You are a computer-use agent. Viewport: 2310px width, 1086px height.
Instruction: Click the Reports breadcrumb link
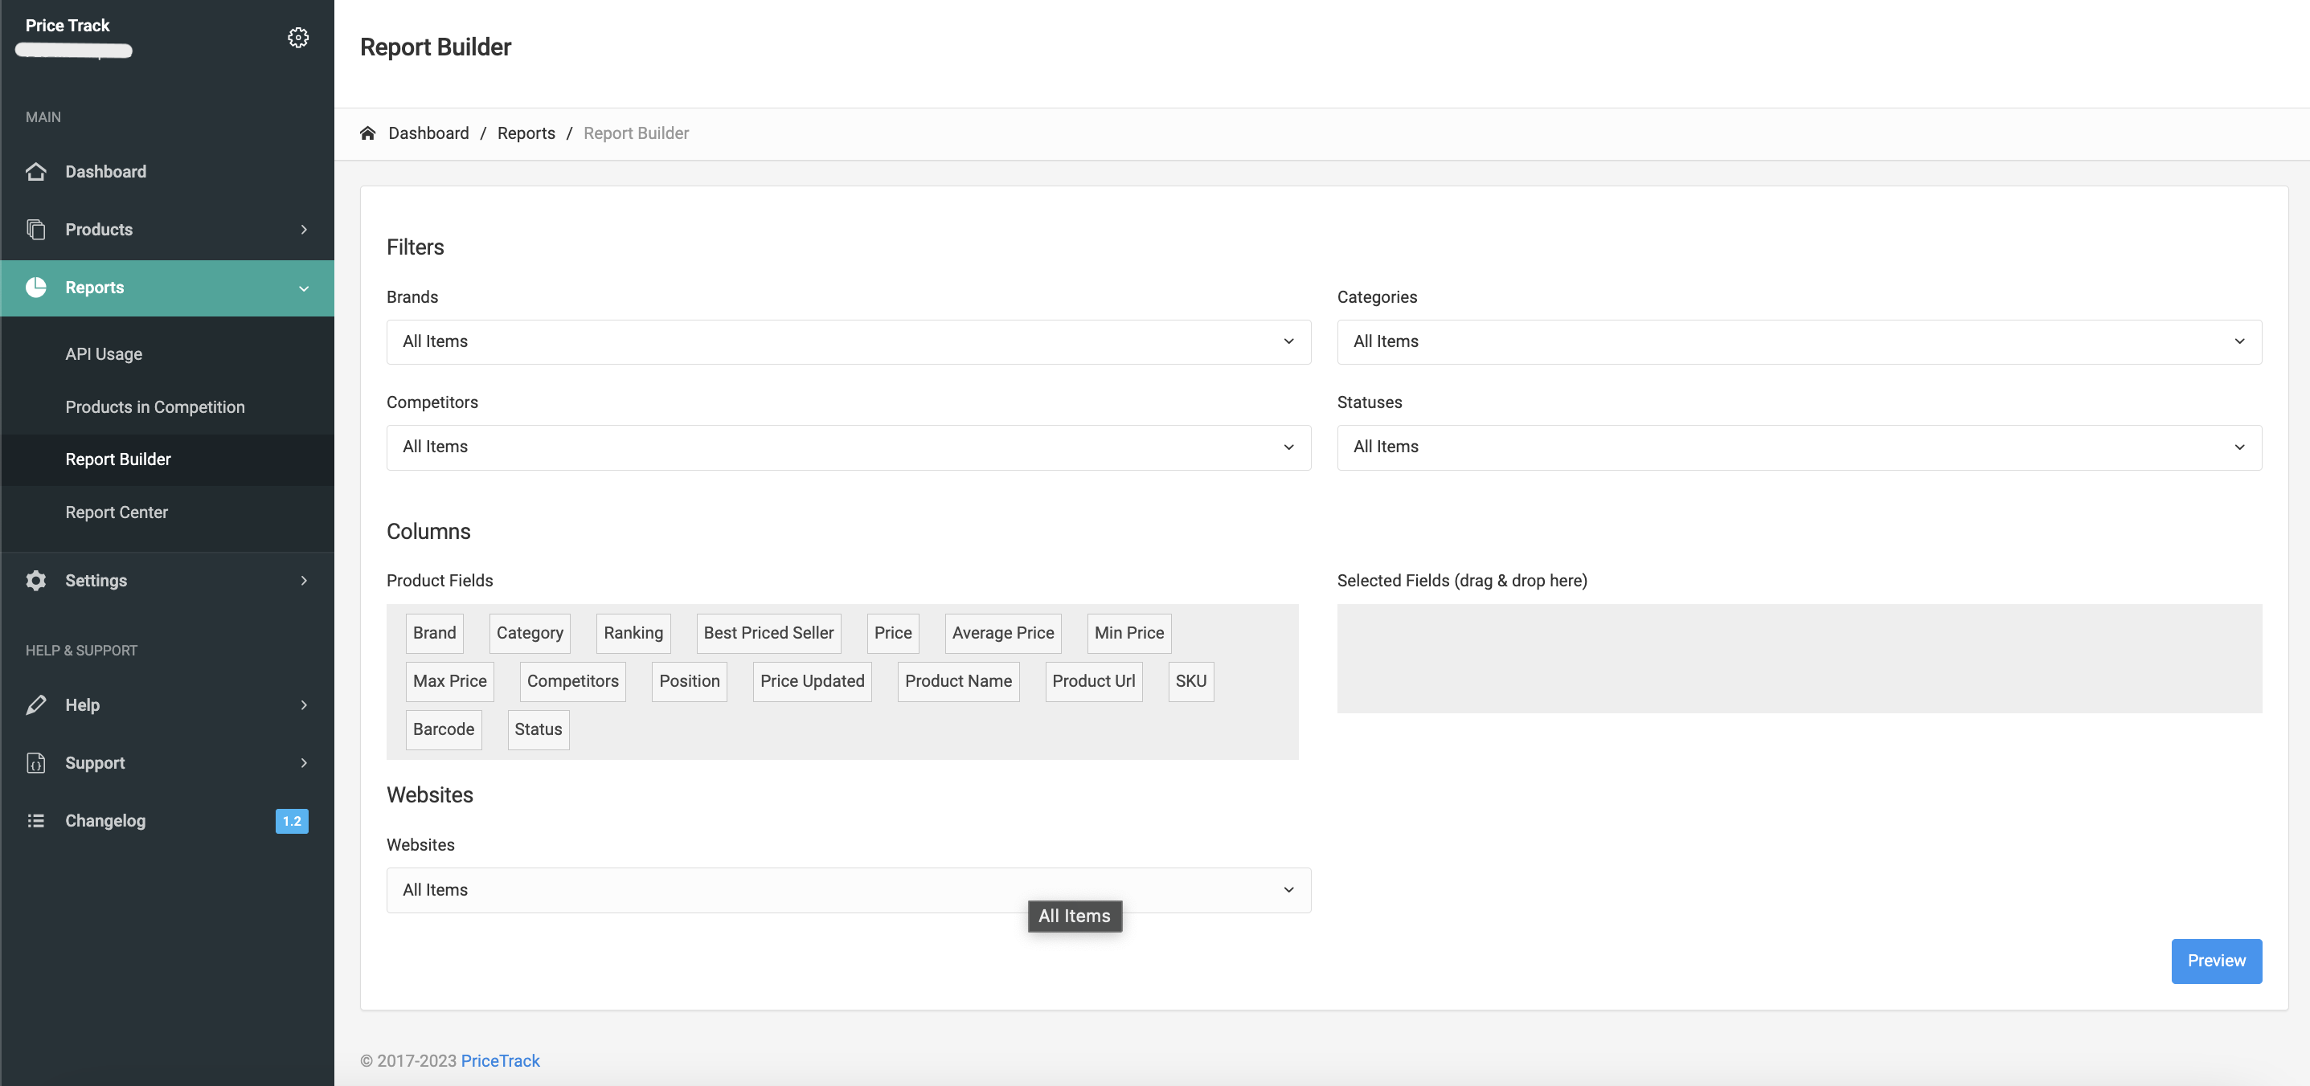(526, 133)
